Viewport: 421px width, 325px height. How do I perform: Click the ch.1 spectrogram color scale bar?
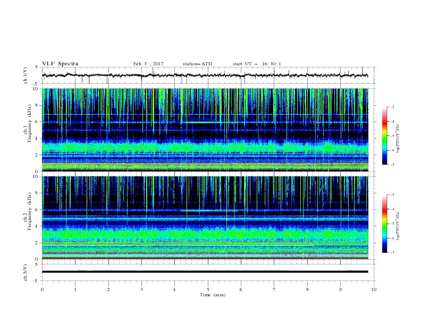click(384, 136)
